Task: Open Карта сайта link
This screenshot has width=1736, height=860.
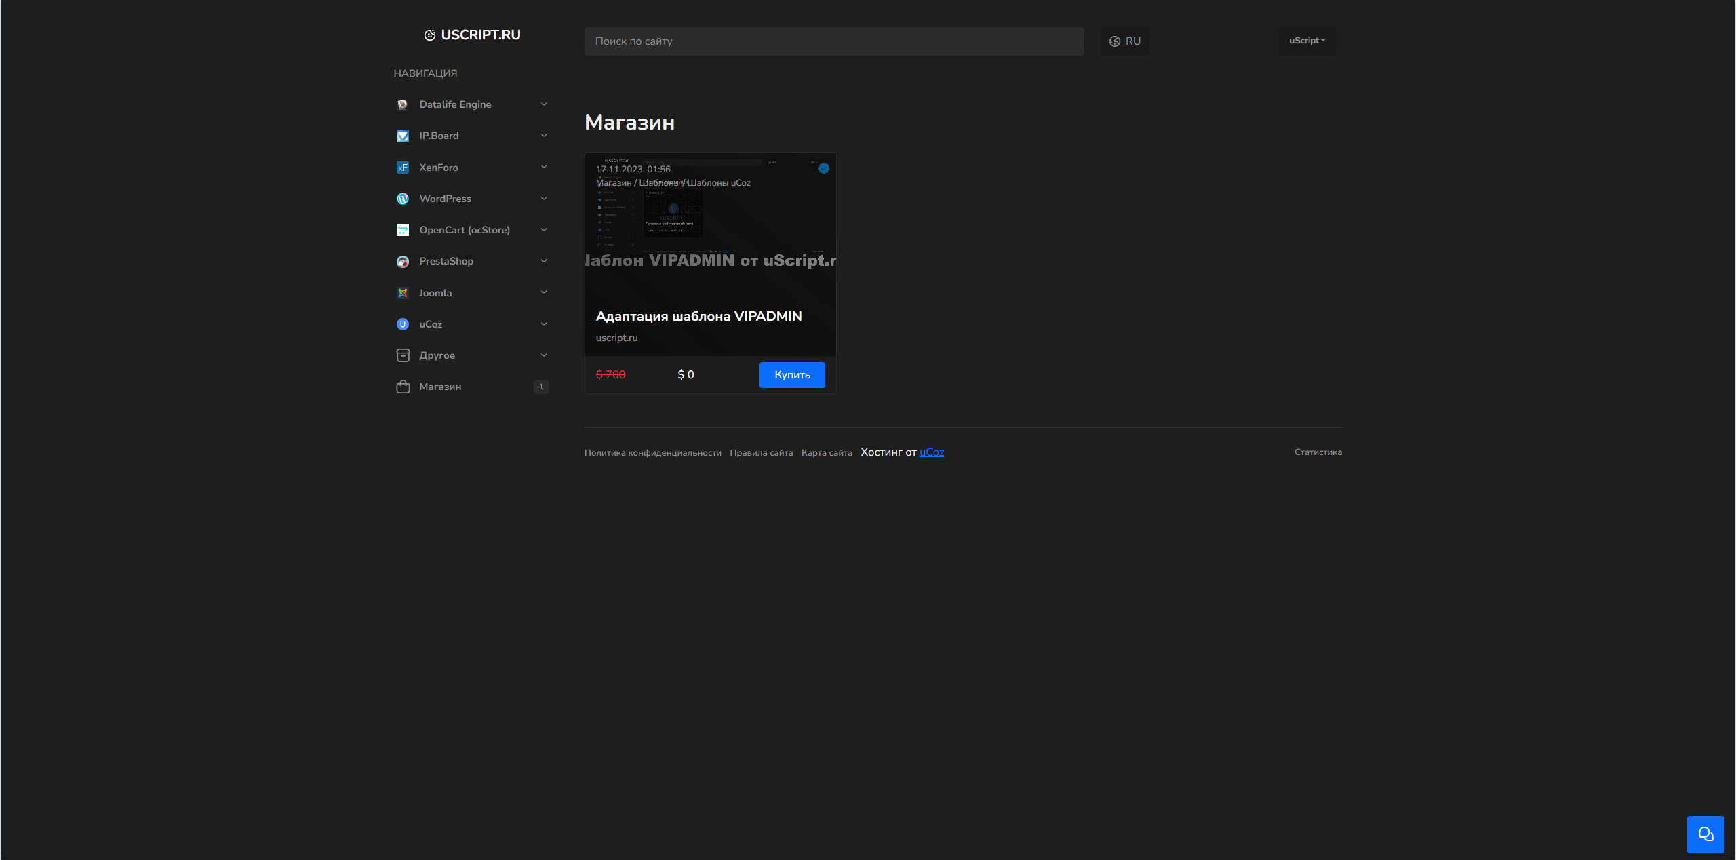Action: point(827,453)
